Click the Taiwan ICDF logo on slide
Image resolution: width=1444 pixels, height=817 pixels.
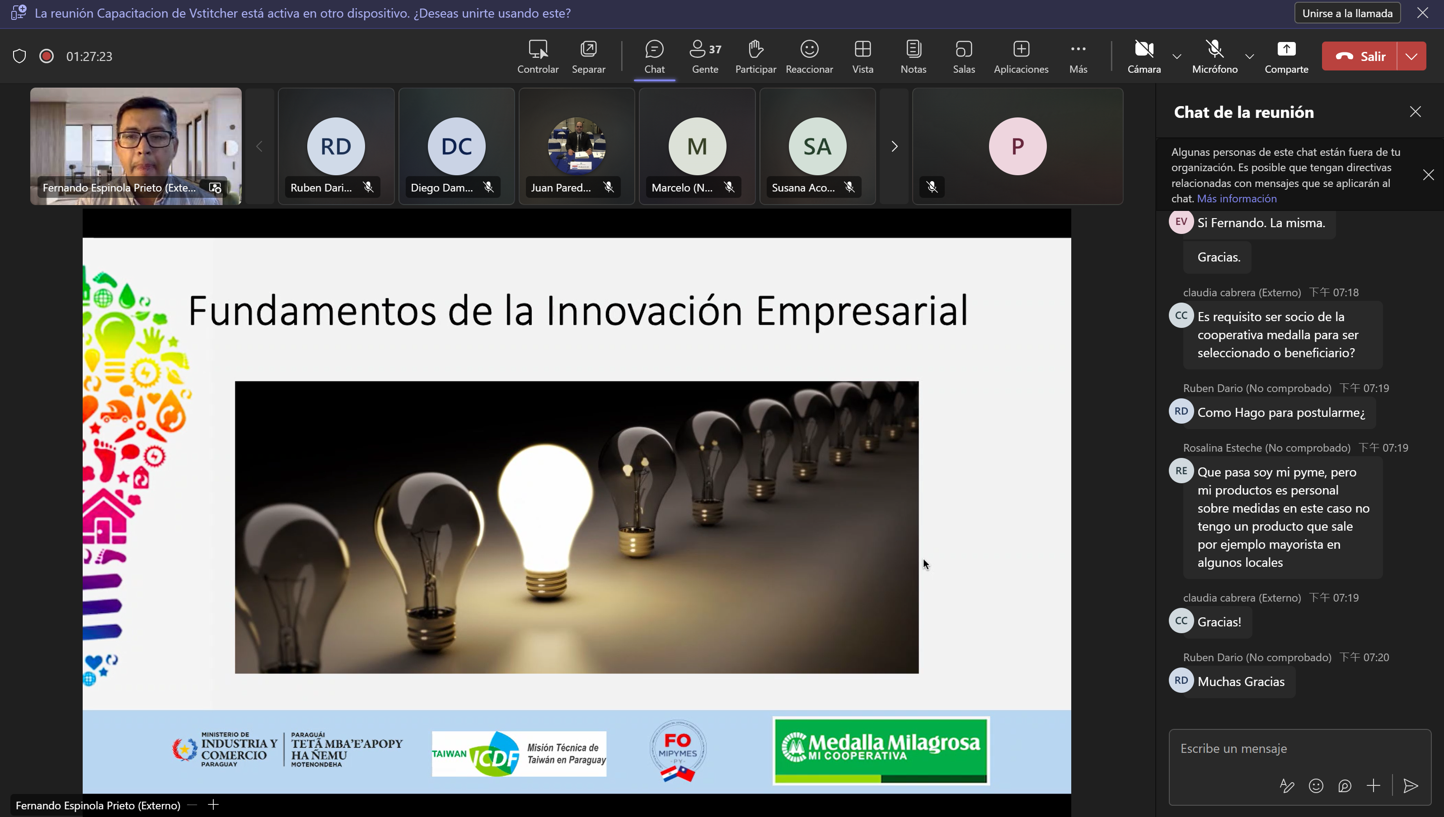[519, 754]
